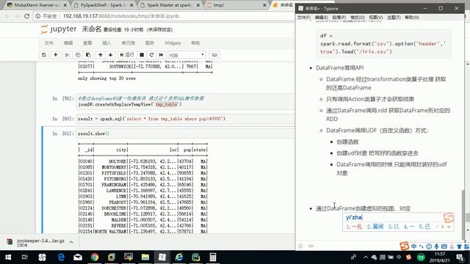470x264 pixels.
Task: Select the first IME candidate 一扎
Action: coord(354,227)
